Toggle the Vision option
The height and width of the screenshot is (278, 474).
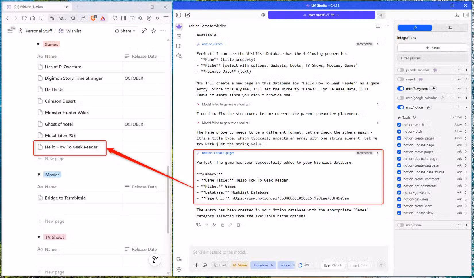click(240, 265)
